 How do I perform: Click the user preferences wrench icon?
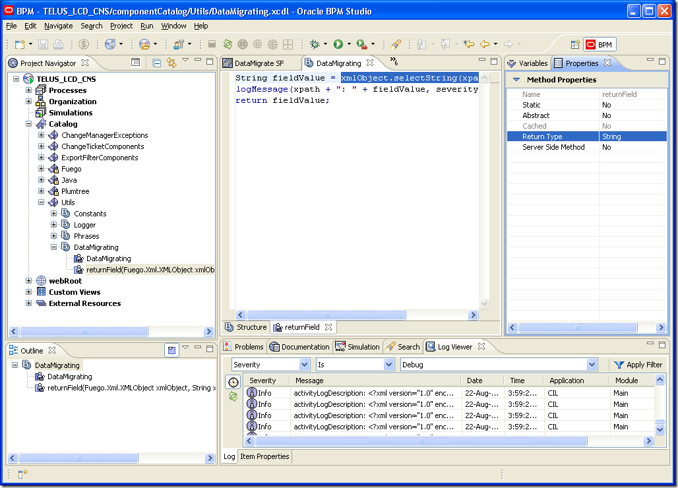tap(179, 44)
